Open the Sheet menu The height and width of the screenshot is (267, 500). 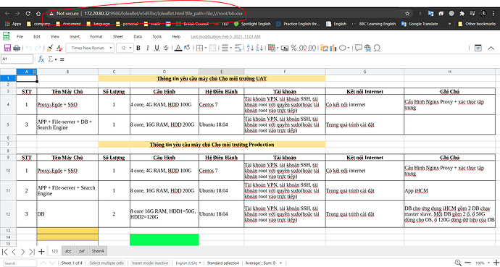pyautogui.click(x=118, y=37)
